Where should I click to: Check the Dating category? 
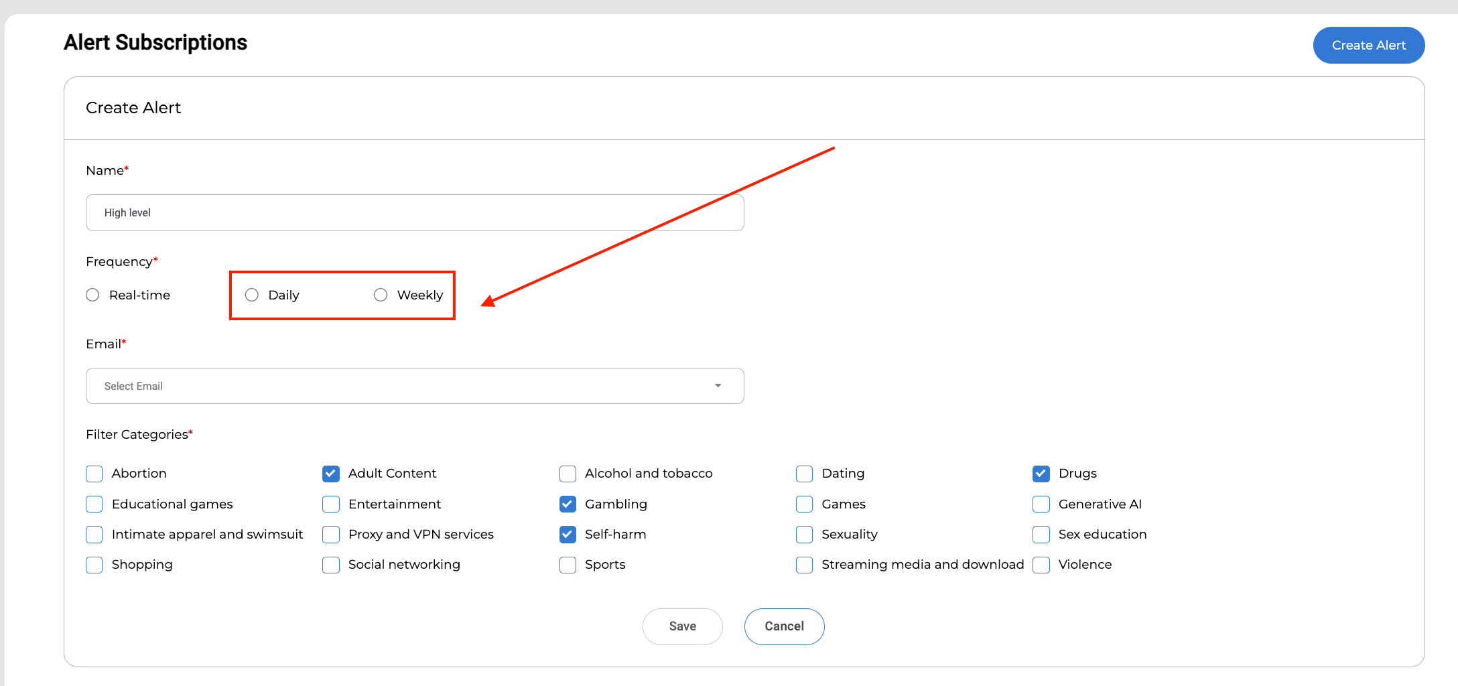[804, 474]
